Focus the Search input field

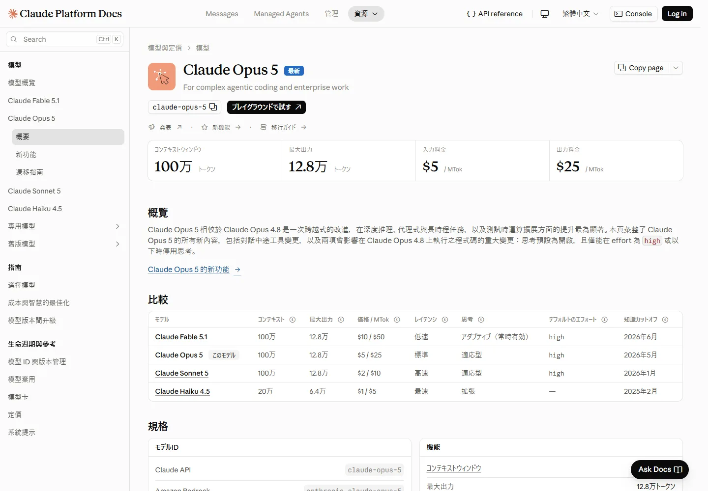tap(64, 39)
